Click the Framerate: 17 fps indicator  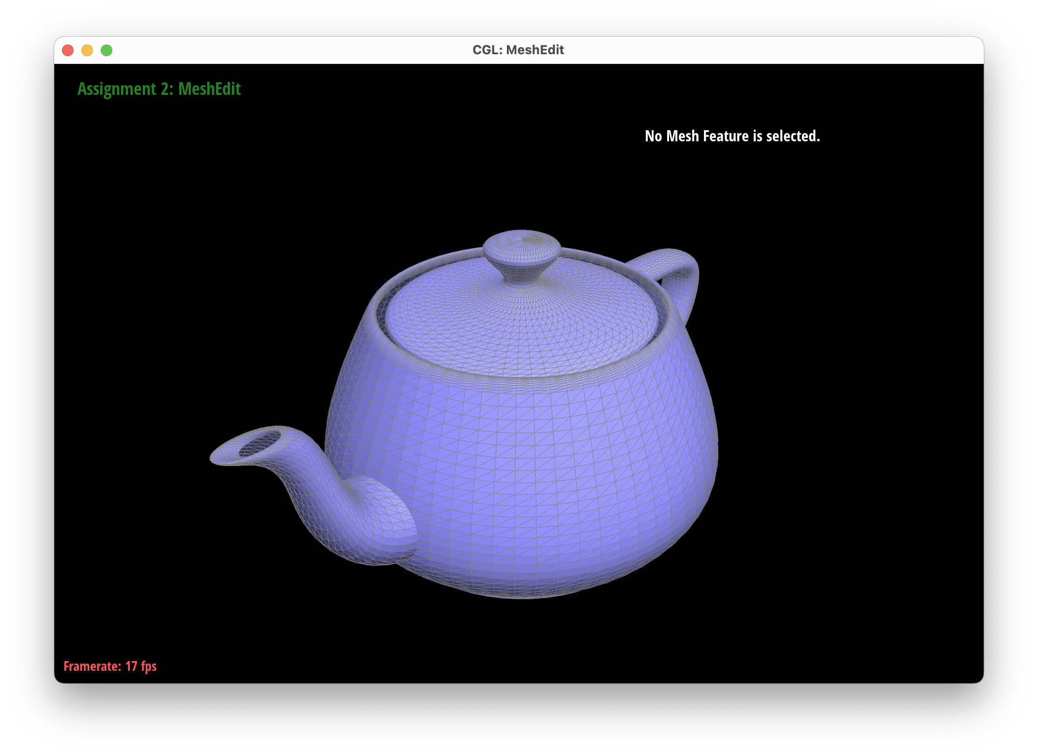coord(109,666)
